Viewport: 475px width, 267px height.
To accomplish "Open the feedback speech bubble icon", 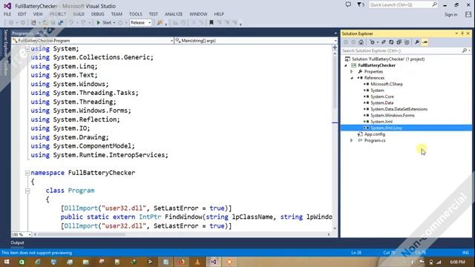I will [x=348, y=4].
